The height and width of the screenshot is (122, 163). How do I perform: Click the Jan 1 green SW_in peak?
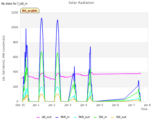pos(42,52)
